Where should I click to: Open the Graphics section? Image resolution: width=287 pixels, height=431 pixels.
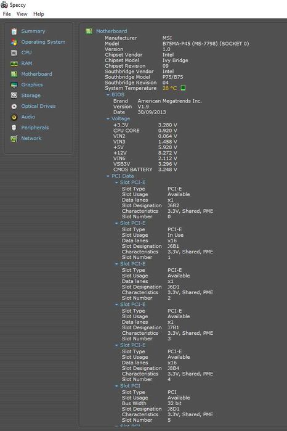tap(32, 85)
